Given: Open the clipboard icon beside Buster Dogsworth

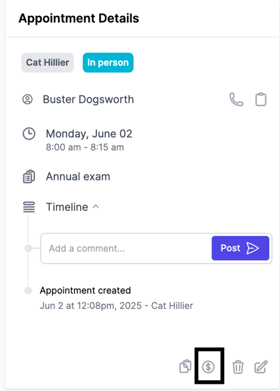Looking at the screenshot, I should pos(261,99).
